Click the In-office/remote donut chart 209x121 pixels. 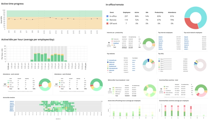tap(196, 18)
